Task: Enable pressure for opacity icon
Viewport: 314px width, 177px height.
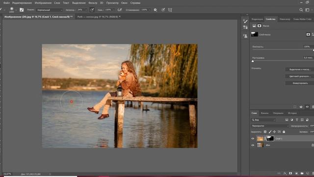Action: 92,10
